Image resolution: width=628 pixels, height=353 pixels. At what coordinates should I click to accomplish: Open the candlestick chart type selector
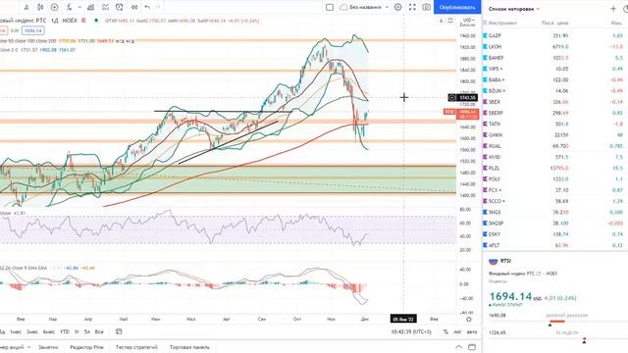(x=40, y=7)
